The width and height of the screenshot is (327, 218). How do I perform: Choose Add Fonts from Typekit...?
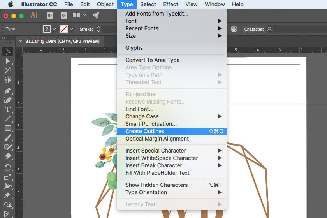click(172, 14)
